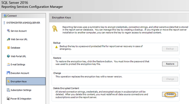Click the Connect label in sidebar header
This screenshot has width=189, height=104.
[x=12, y=16]
